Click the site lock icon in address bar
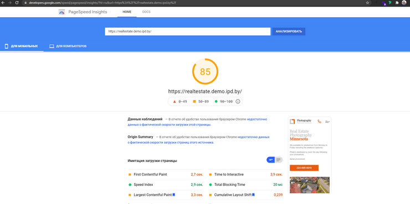Screen dimensions: 410x204 point(25,3)
